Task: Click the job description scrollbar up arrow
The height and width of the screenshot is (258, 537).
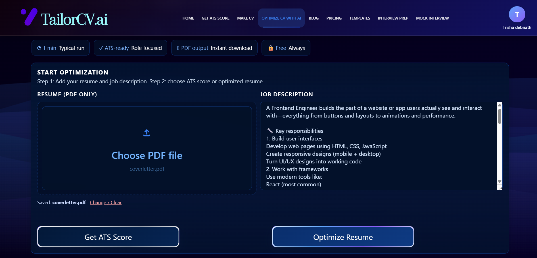Action: pos(500,105)
